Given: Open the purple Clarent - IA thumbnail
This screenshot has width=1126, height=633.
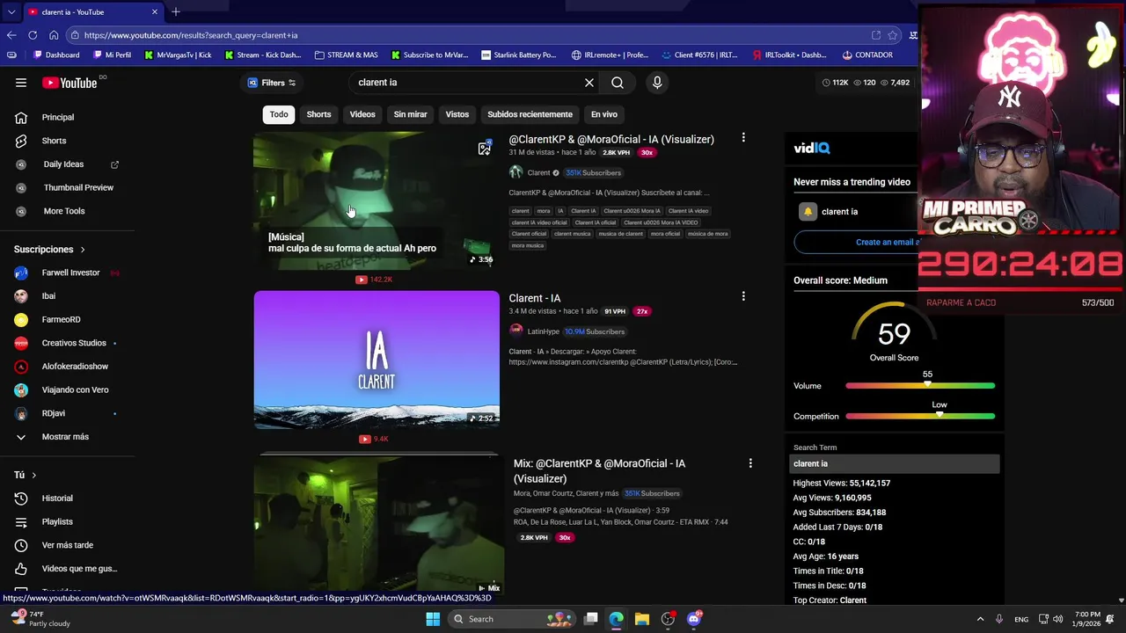Looking at the screenshot, I should [x=376, y=360].
